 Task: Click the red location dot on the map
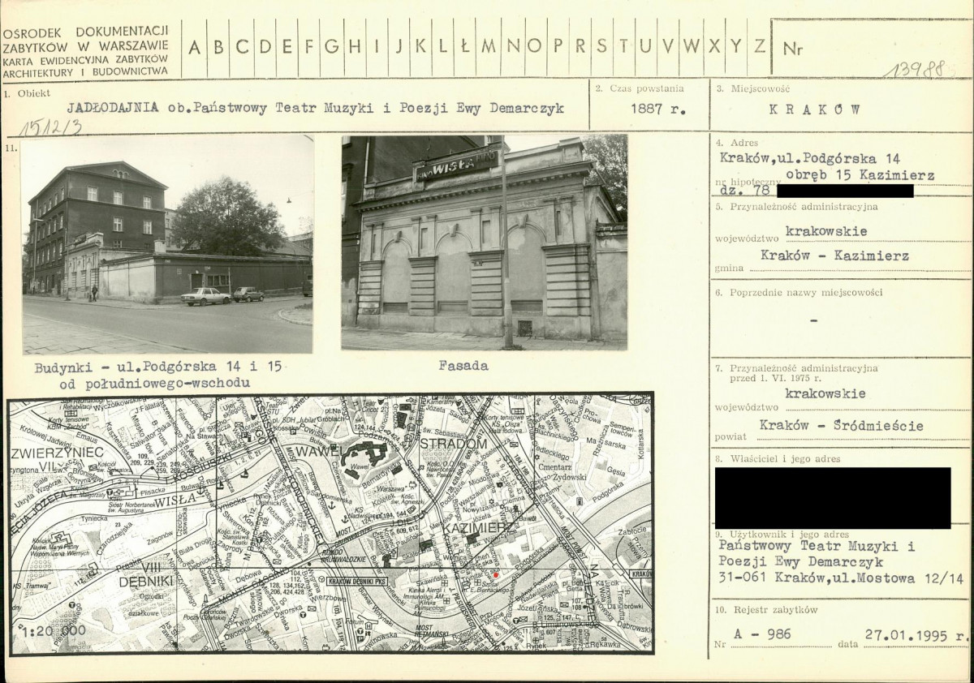click(495, 574)
